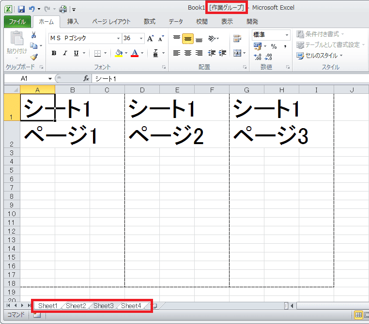Click the insert function fx icon

click(86, 78)
